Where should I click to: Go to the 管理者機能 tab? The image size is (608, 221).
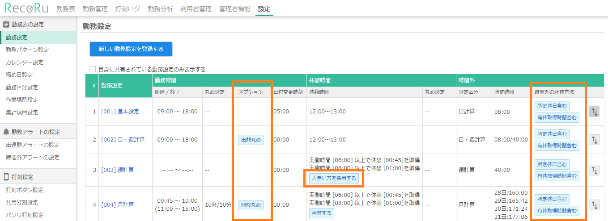[x=235, y=9]
